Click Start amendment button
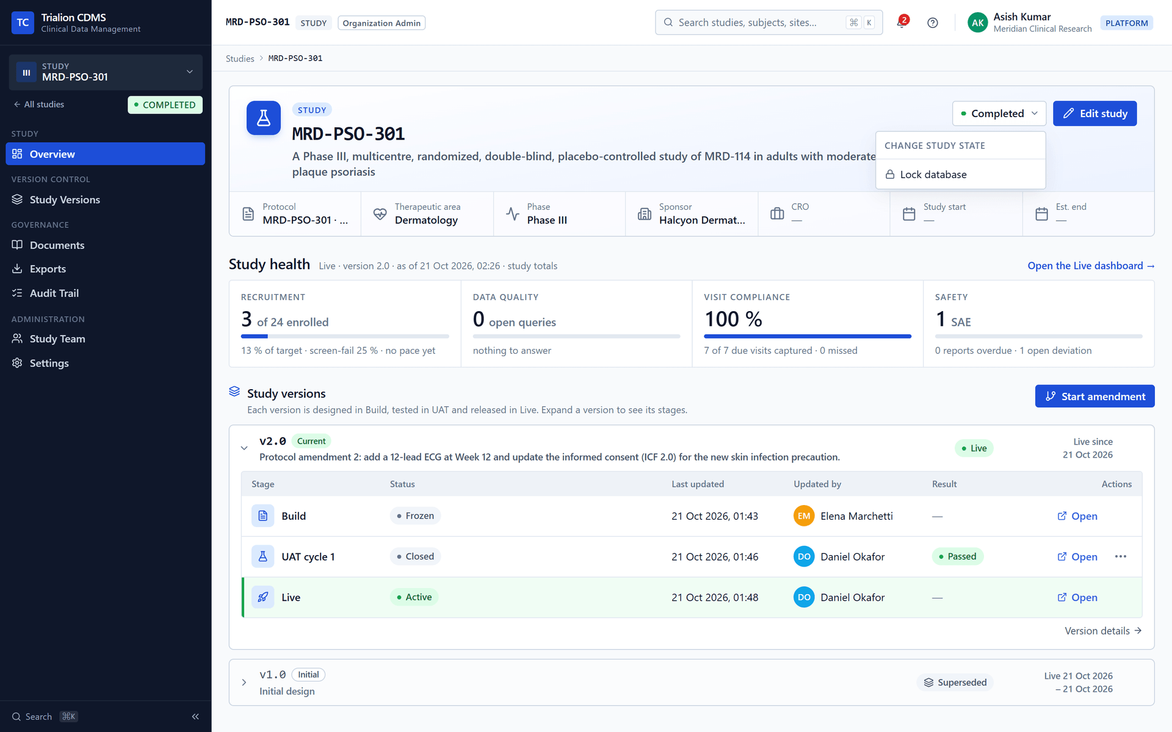Image resolution: width=1172 pixels, height=732 pixels. click(x=1094, y=396)
